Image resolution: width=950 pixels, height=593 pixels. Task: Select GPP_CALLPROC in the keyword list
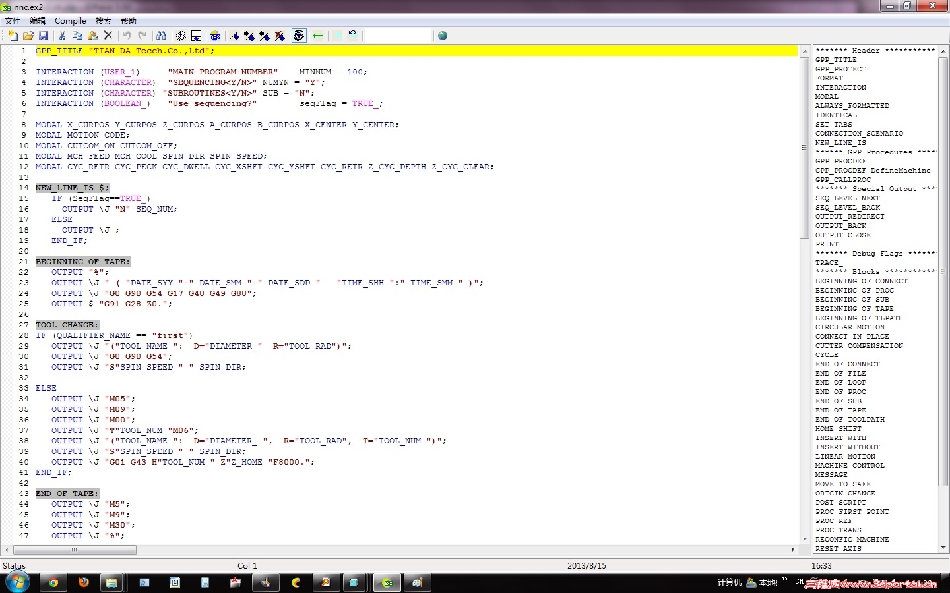843,179
